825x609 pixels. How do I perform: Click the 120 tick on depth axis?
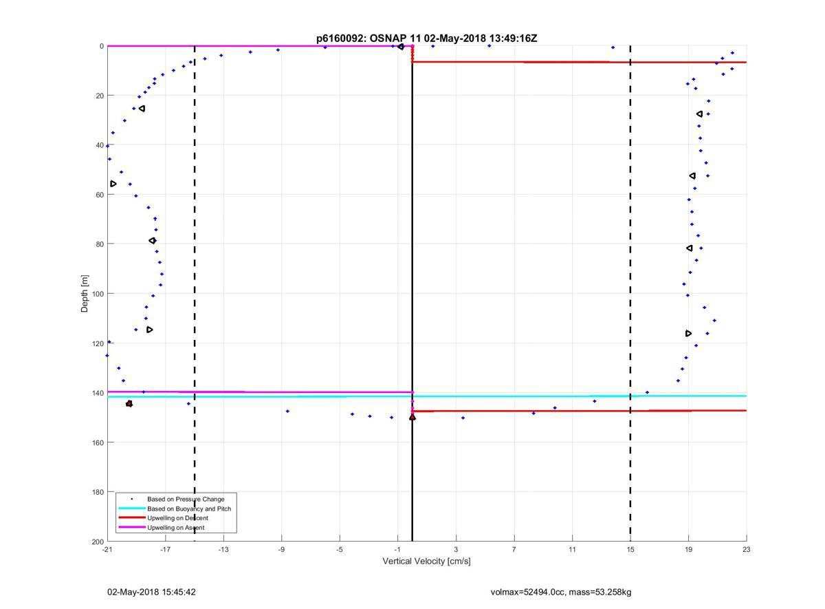click(x=98, y=343)
